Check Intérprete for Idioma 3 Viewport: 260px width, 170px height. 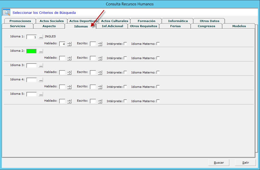(125, 72)
